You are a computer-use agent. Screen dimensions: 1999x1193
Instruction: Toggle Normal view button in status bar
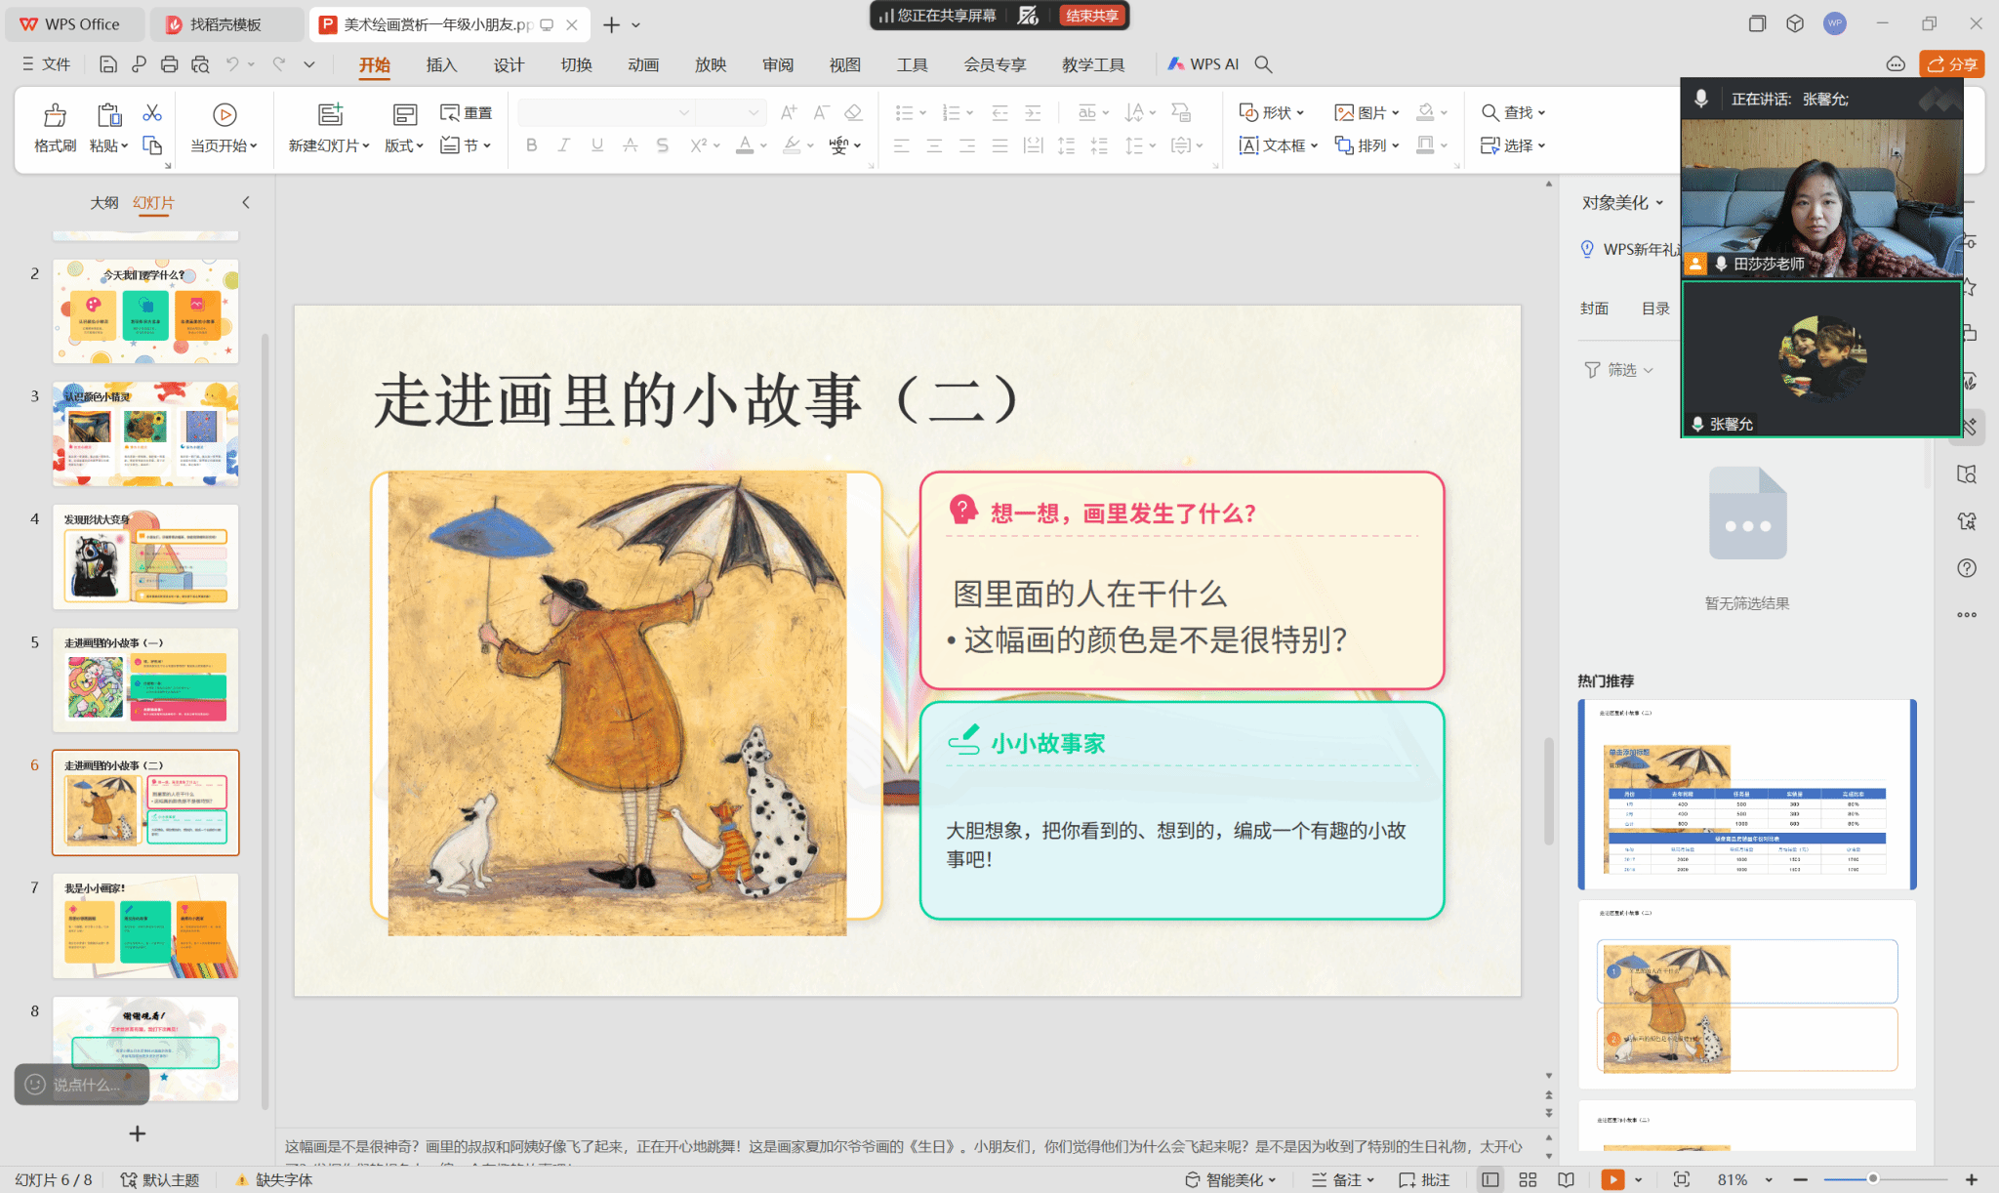click(x=1489, y=1179)
